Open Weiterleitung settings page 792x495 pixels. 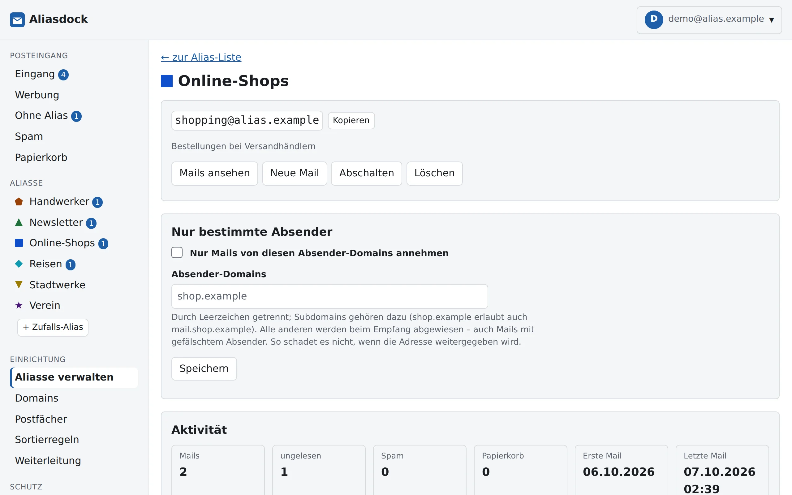tap(74, 461)
